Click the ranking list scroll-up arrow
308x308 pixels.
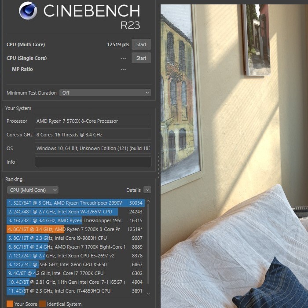[148, 202]
